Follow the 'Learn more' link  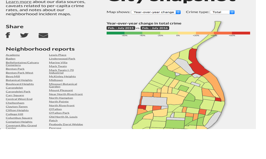pyautogui.click(x=19, y=2)
